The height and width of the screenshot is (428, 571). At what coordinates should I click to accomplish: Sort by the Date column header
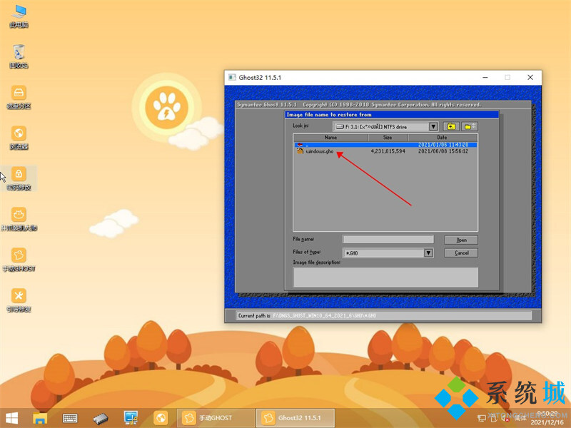pyautogui.click(x=443, y=137)
